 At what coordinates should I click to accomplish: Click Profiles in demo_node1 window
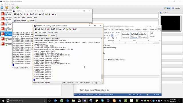[52, 35]
